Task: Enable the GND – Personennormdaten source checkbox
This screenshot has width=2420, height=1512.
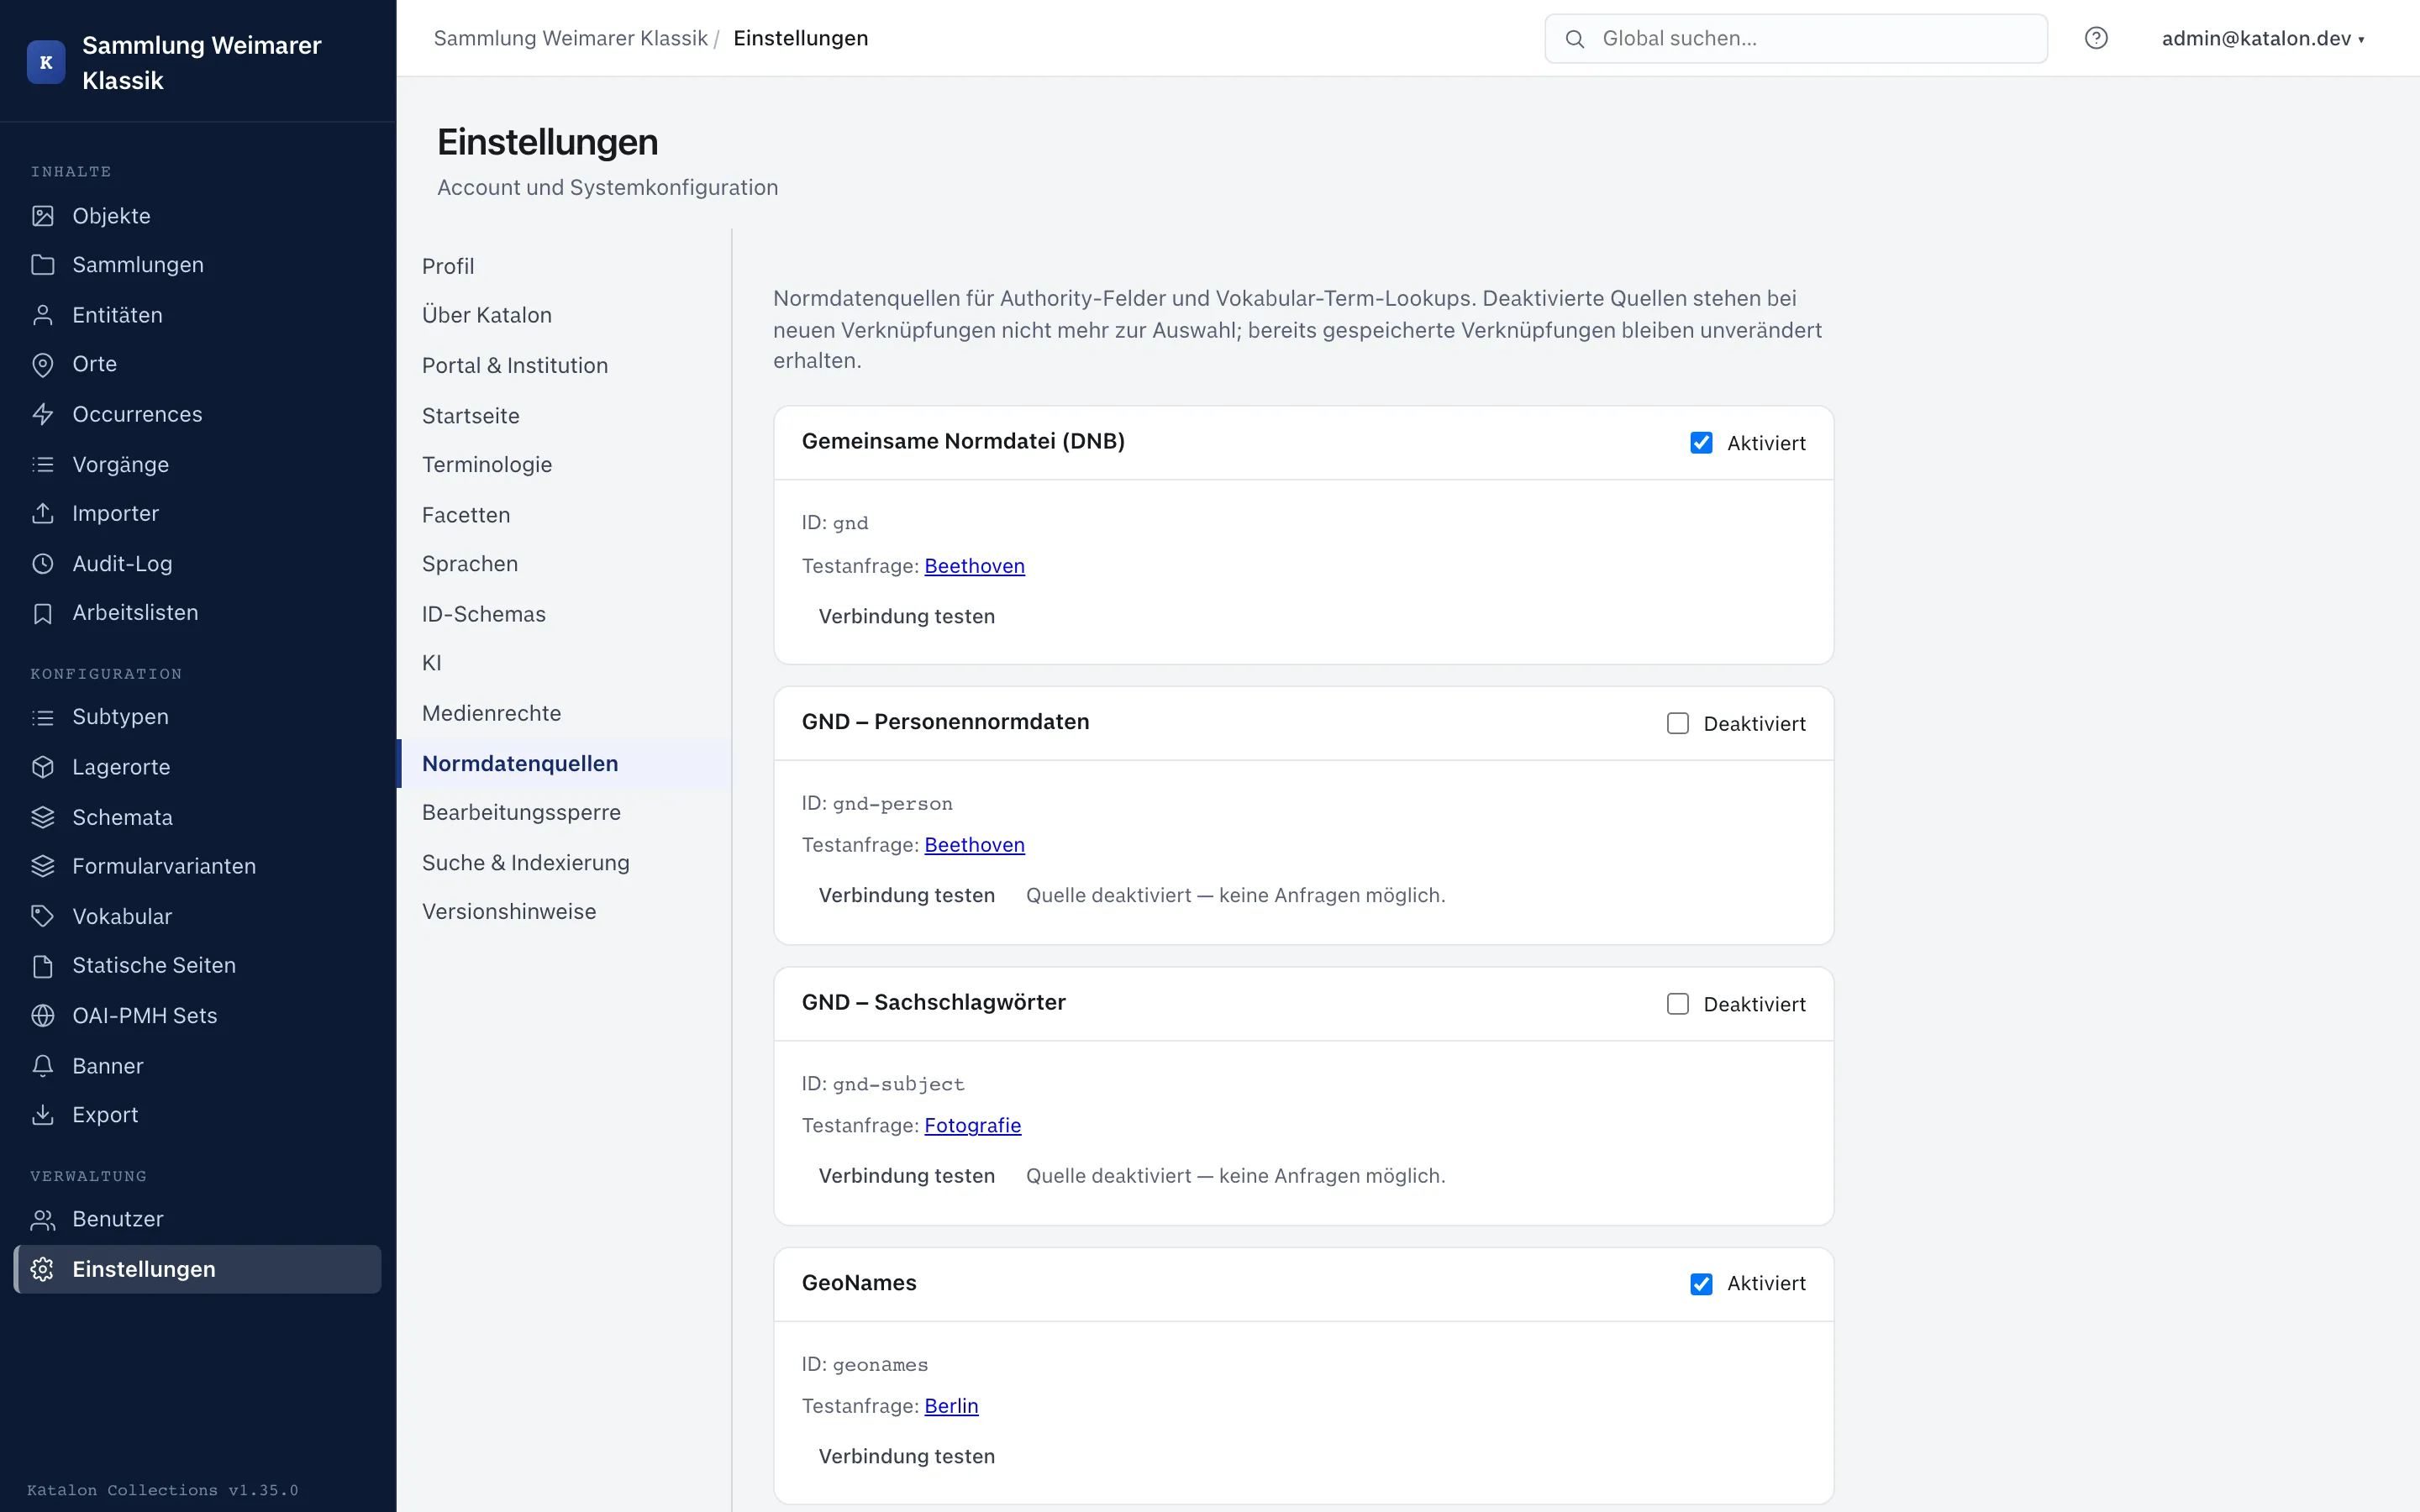Action: (1678, 723)
